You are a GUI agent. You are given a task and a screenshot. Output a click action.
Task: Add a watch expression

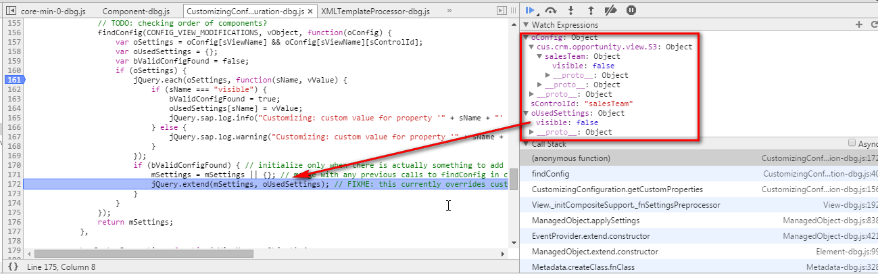pos(859,25)
